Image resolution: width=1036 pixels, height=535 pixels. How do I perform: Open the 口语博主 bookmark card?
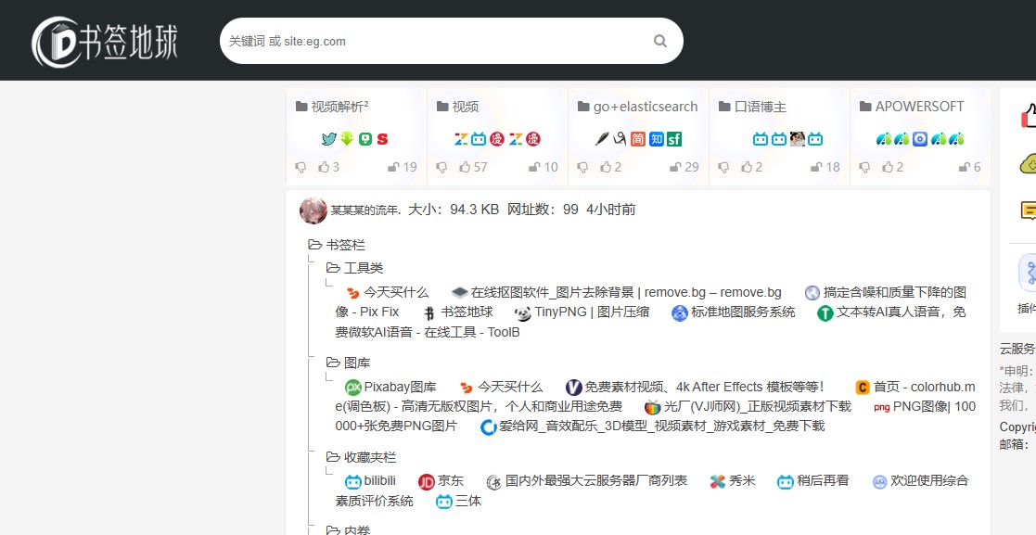[761, 106]
